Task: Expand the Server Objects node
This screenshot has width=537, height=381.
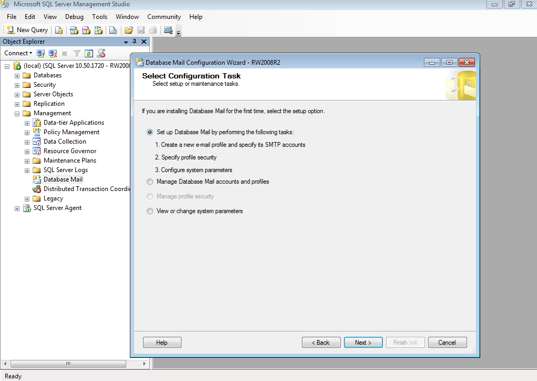Action: click(17, 95)
